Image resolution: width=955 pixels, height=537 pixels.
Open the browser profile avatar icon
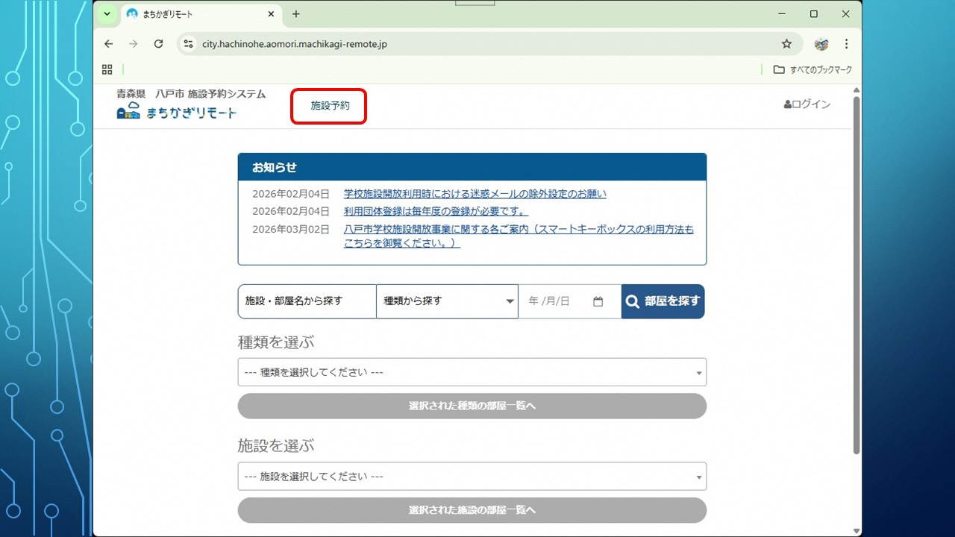tap(821, 44)
